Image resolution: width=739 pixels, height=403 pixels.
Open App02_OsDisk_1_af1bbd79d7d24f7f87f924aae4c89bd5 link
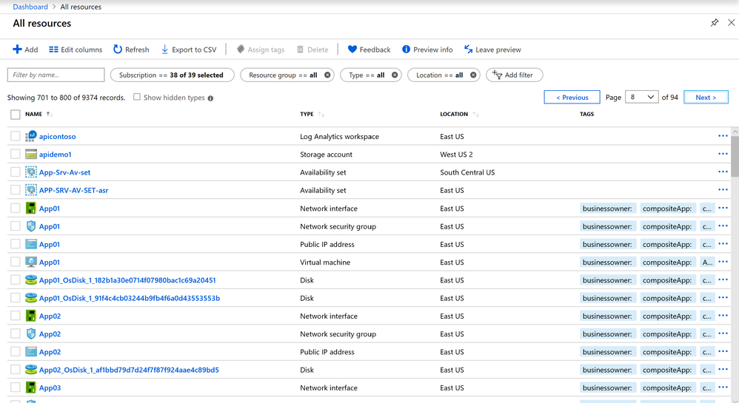(129, 370)
